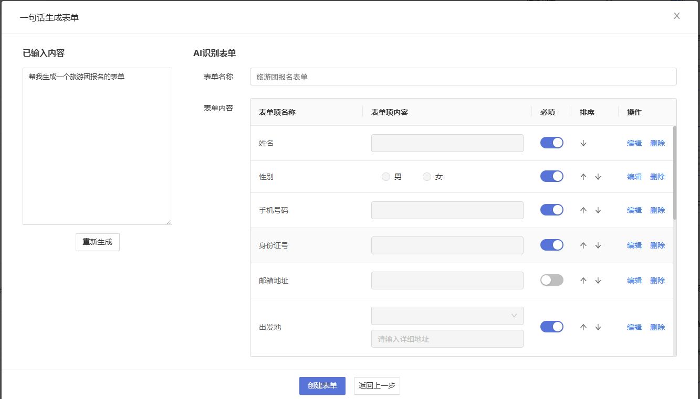
Task: Delete the 邮箱地址 form item
Action: click(x=657, y=281)
